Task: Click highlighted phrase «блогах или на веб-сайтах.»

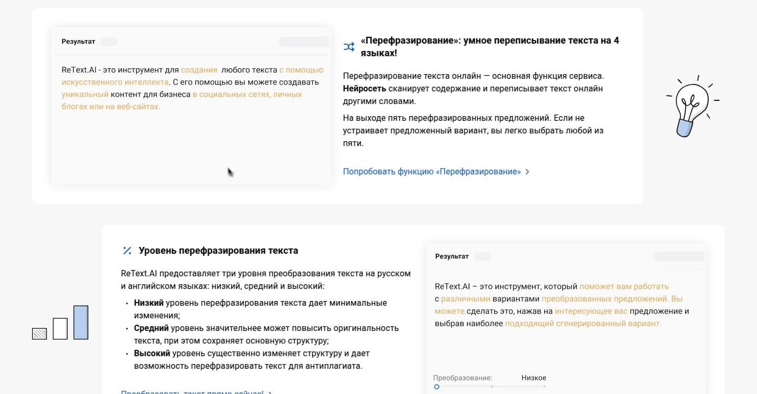Action: point(111,107)
